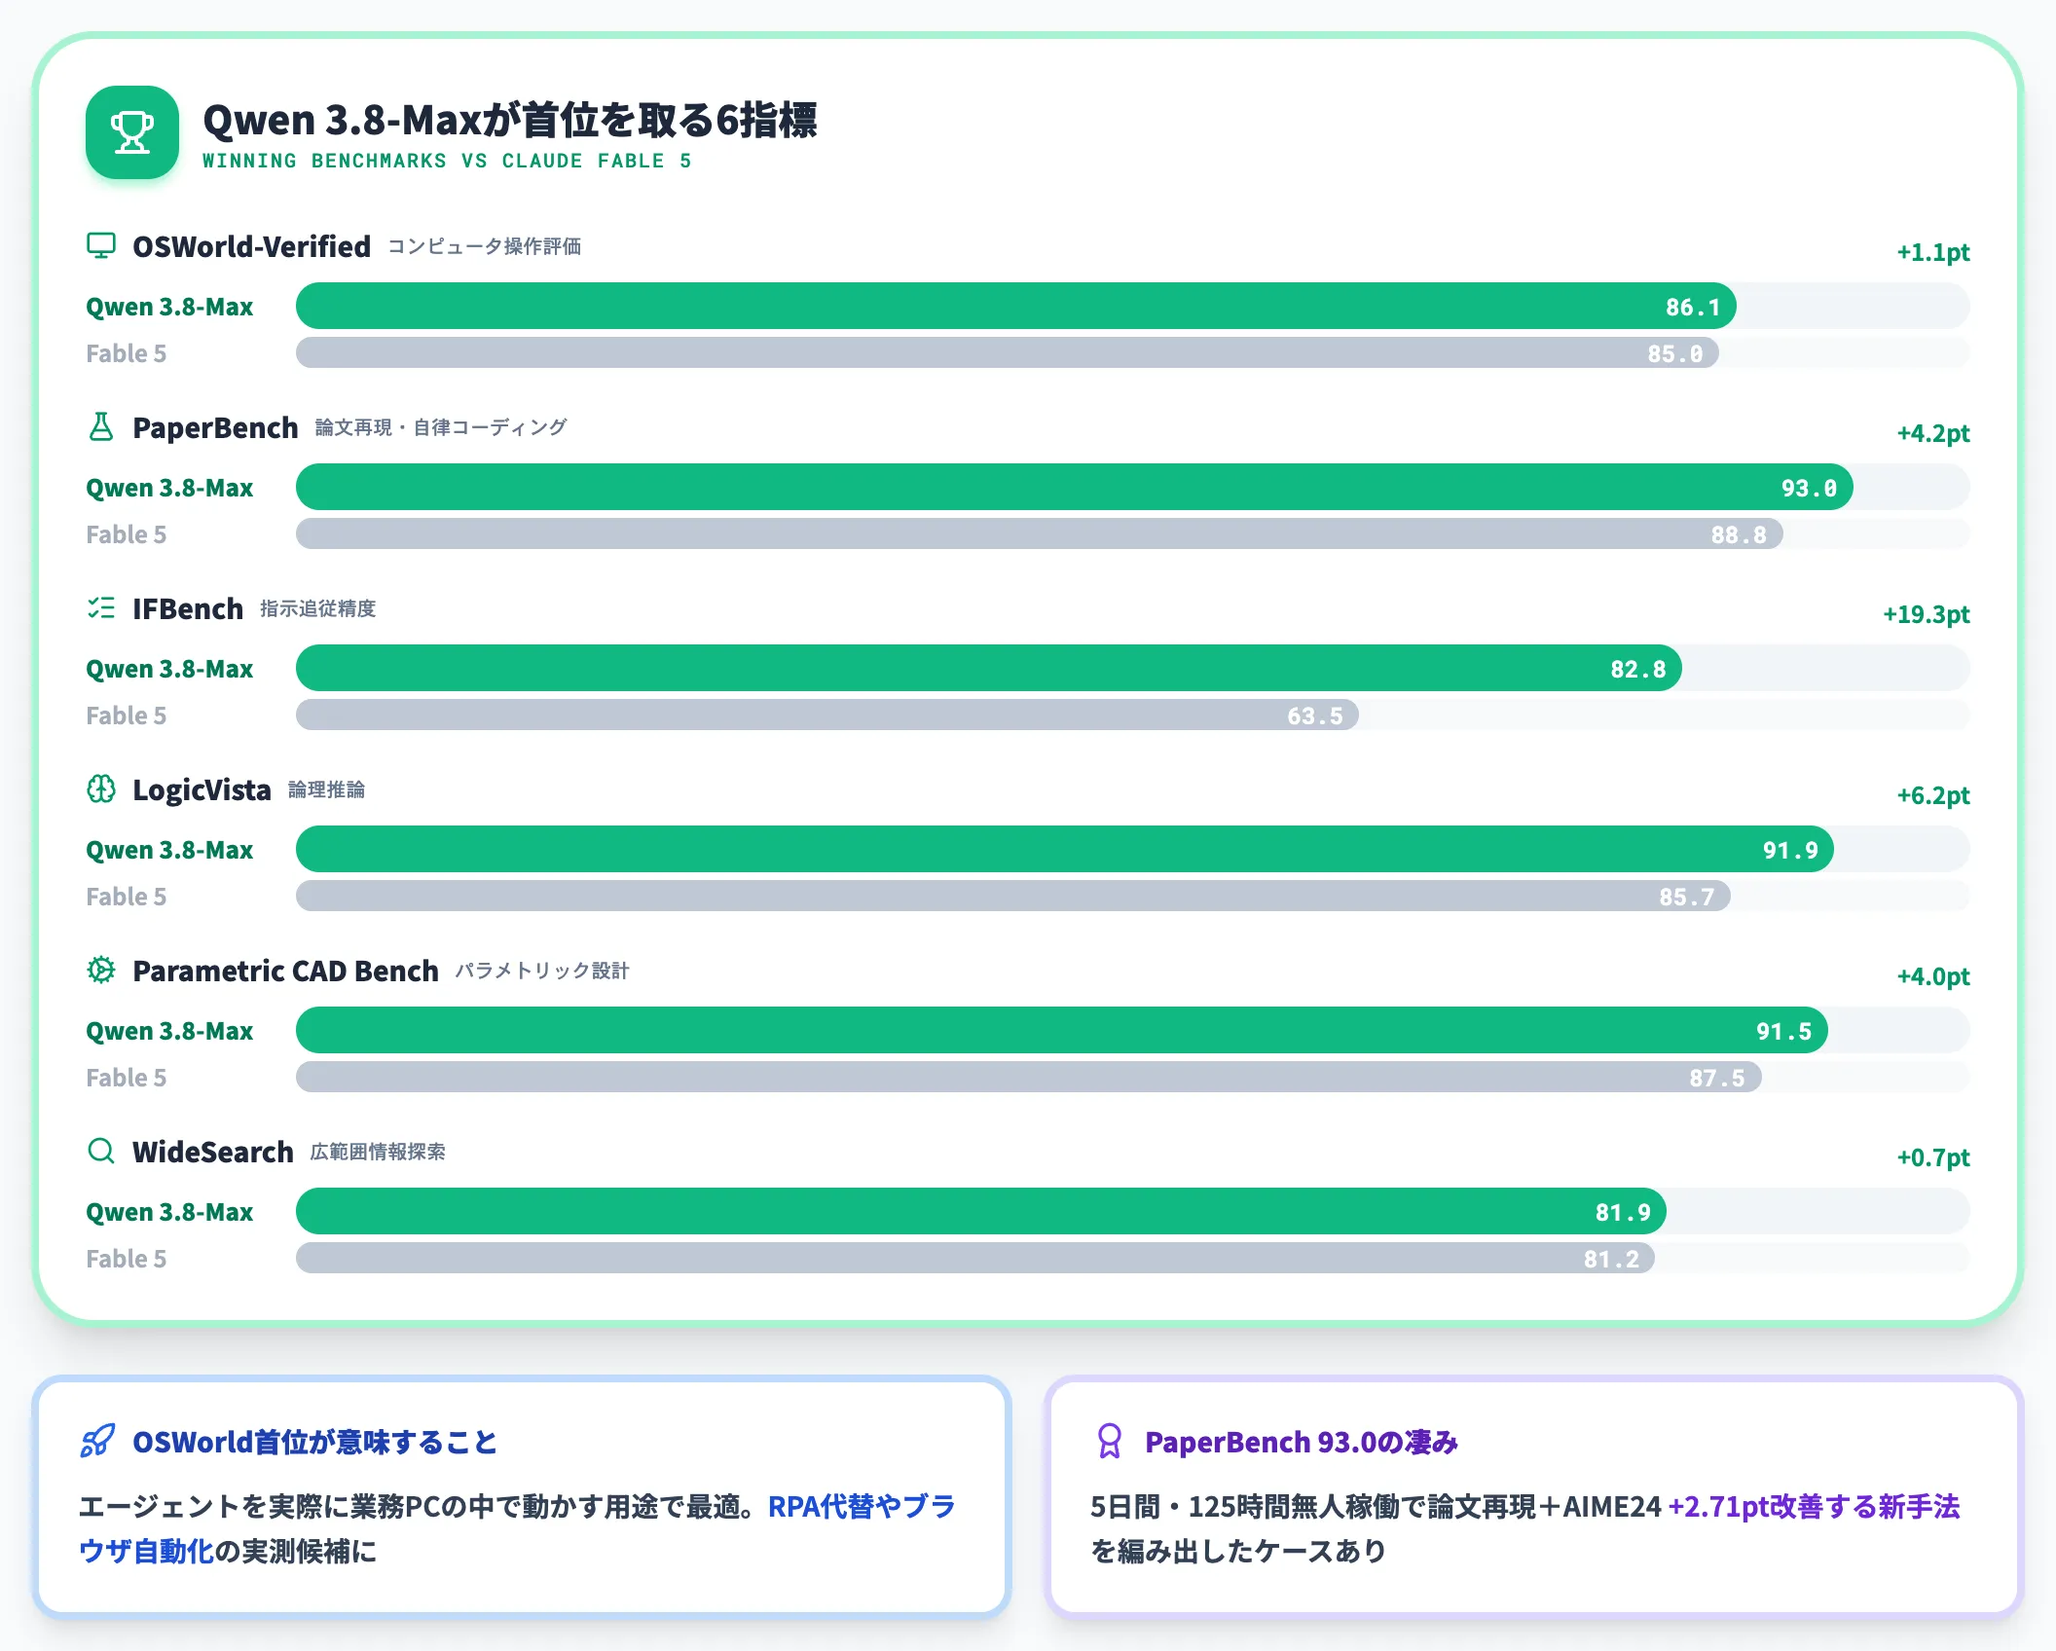
Task: Click the gear icon beside Parametric CAD Bench
Action: (x=101, y=970)
